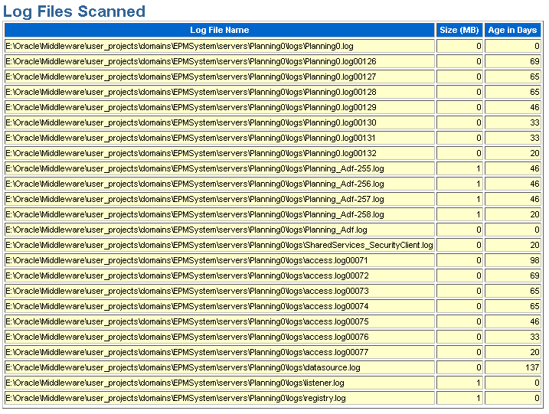Click the Age in Days column header

coord(512,30)
